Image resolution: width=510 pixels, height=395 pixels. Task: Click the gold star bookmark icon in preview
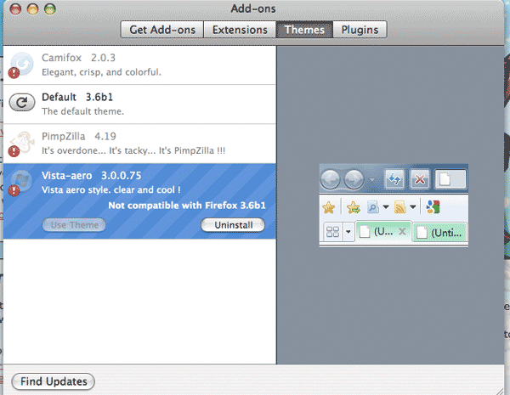(328, 207)
